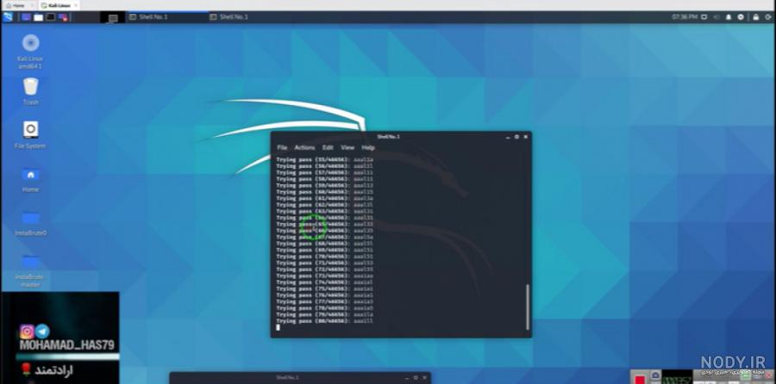This screenshot has width=776, height=384.
Task: Open the Actions menu in terminal
Action: click(304, 148)
